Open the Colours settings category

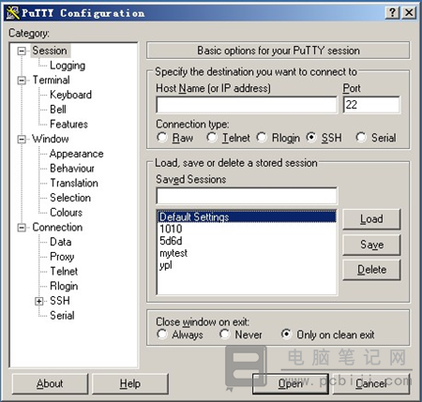(x=67, y=213)
